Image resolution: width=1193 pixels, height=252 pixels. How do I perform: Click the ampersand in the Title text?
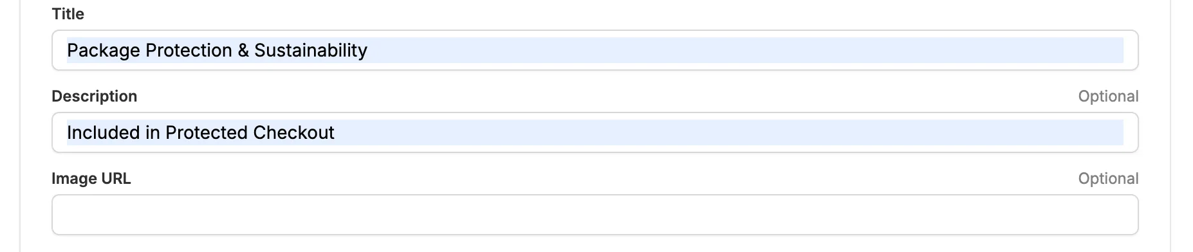point(243,50)
